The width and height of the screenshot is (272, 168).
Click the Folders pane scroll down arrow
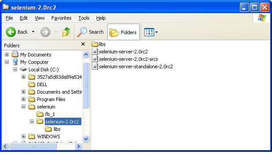(86, 139)
